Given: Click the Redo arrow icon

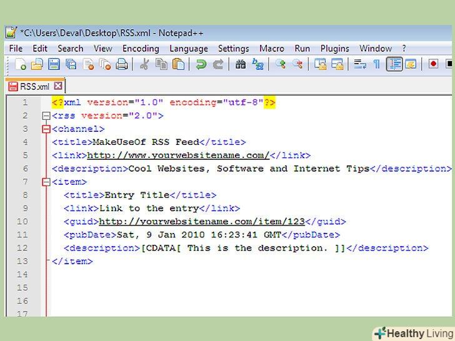Looking at the screenshot, I should 218,64.
